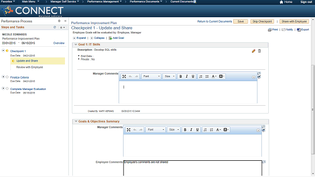
Task: Open the Return to Current Documents link
Action: click(x=215, y=22)
